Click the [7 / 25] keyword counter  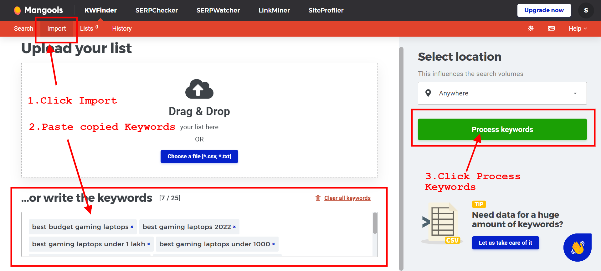[170, 198]
